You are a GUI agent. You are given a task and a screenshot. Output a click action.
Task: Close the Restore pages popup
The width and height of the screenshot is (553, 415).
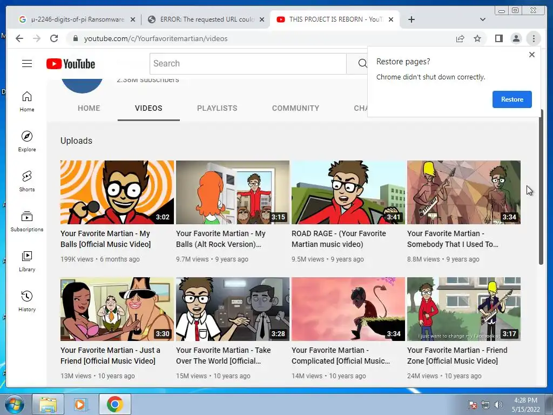532,55
